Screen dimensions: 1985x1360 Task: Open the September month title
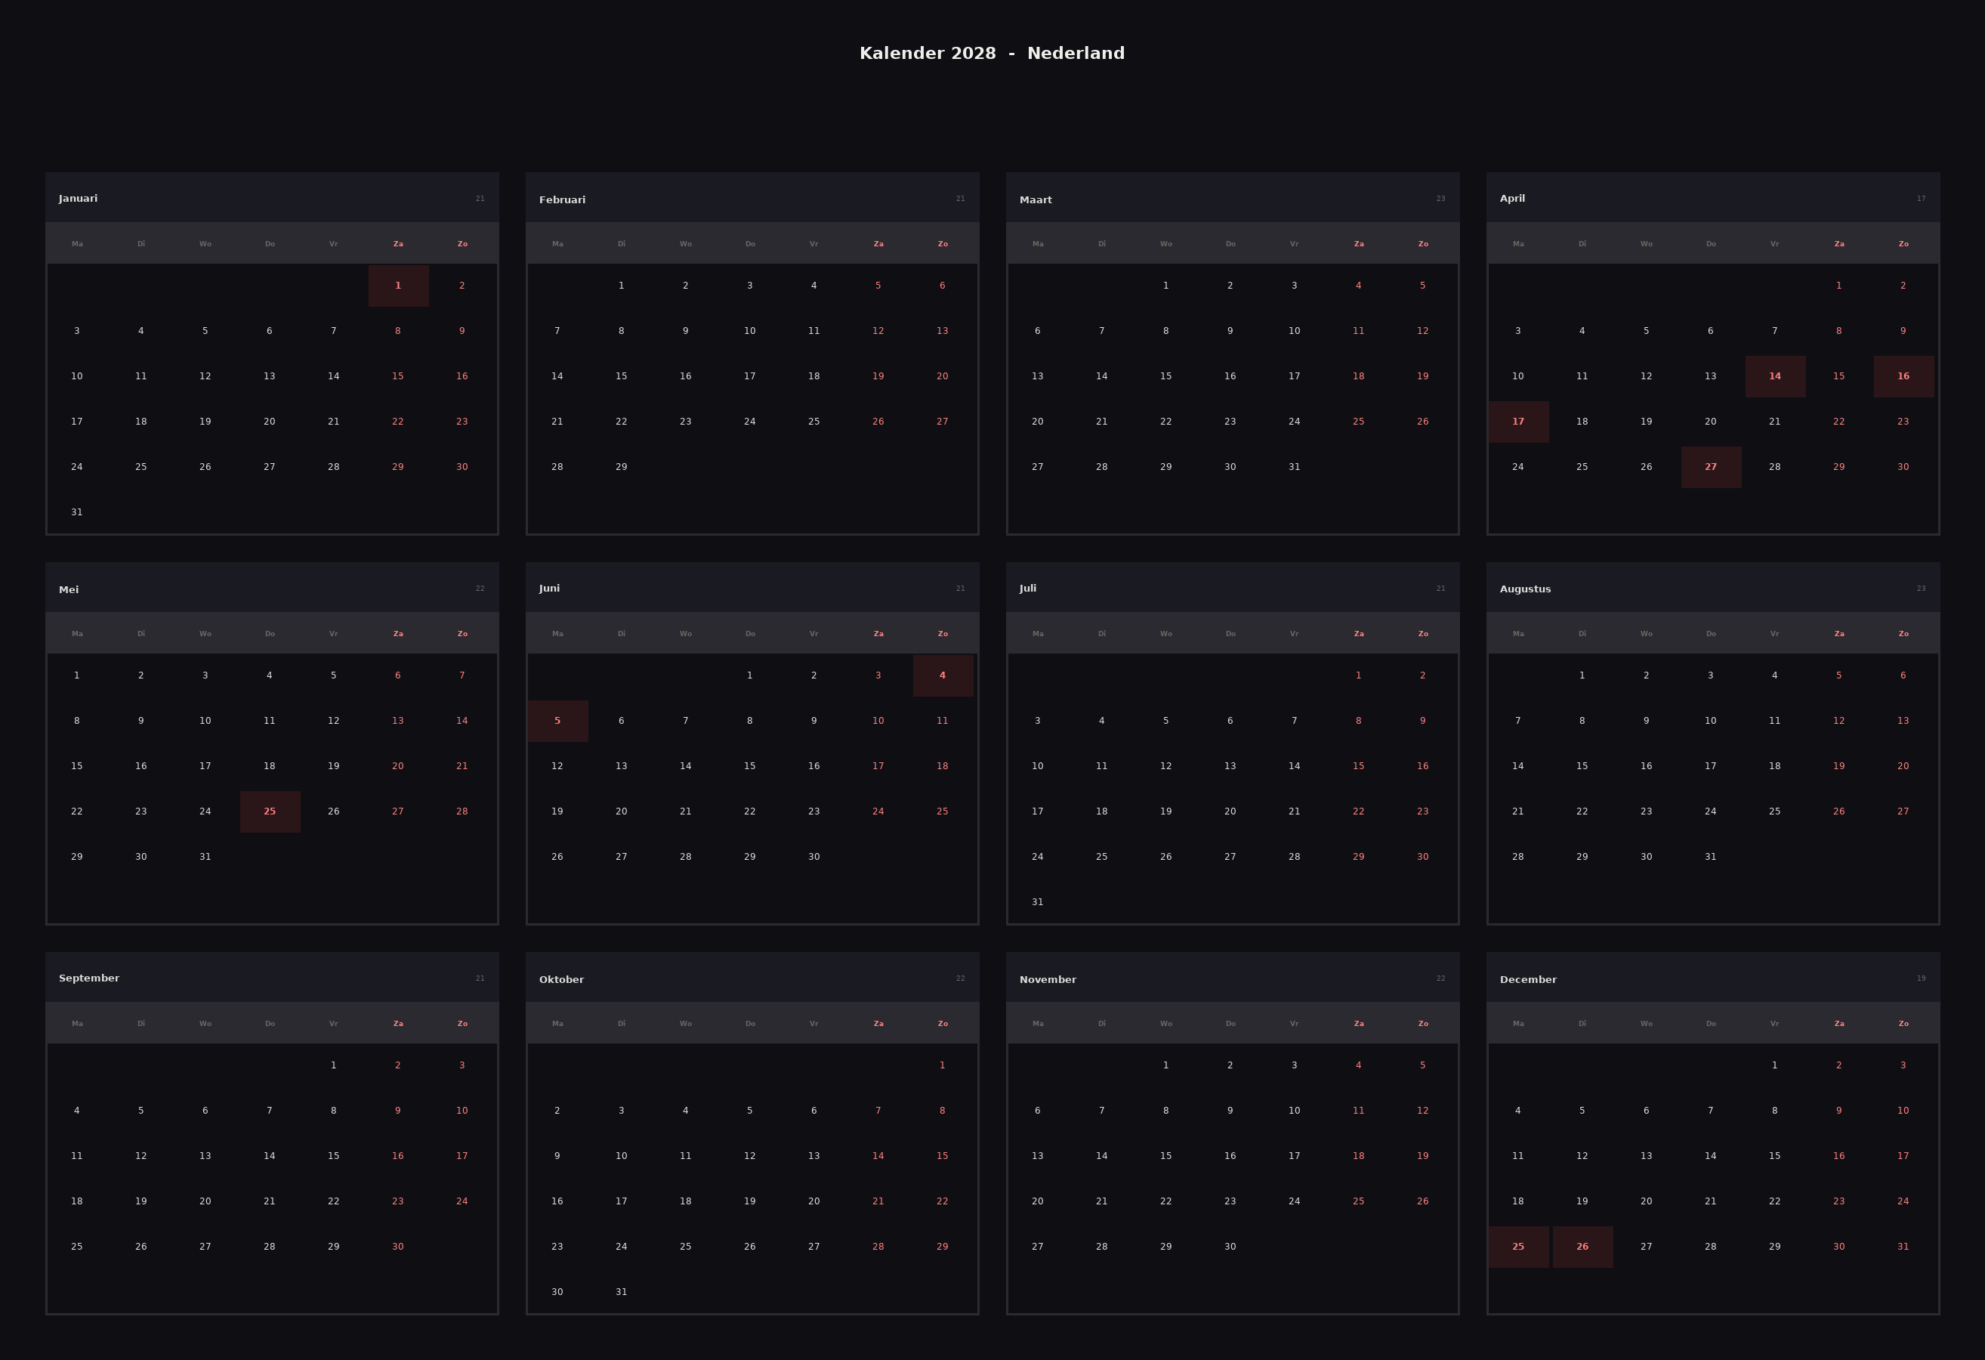(x=89, y=978)
